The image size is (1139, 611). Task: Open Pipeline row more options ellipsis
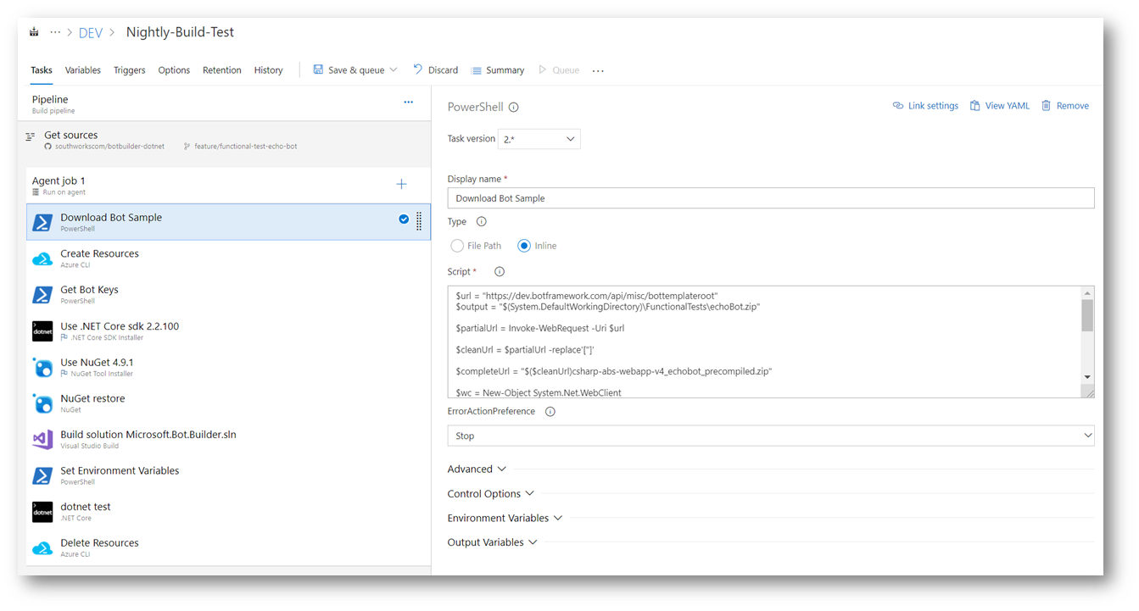click(x=409, y=103)
